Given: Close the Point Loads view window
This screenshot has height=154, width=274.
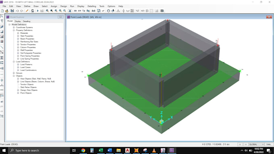Looking at the screenshot, I should tap(269, 17).
